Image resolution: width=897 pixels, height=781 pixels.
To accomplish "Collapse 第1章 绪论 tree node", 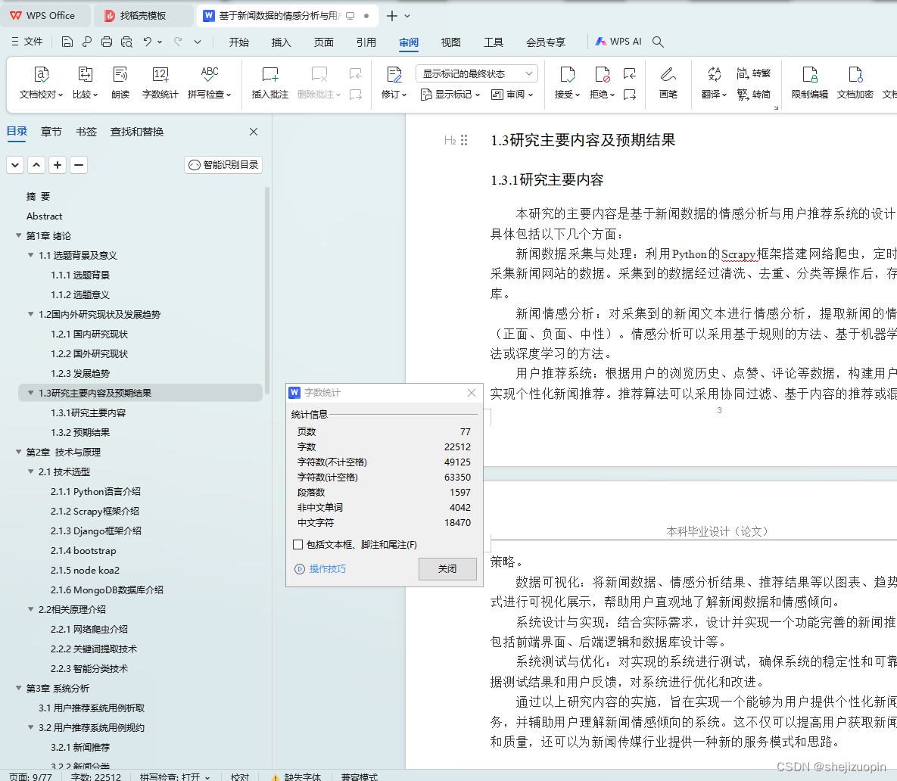I will [x=18, y=235].
